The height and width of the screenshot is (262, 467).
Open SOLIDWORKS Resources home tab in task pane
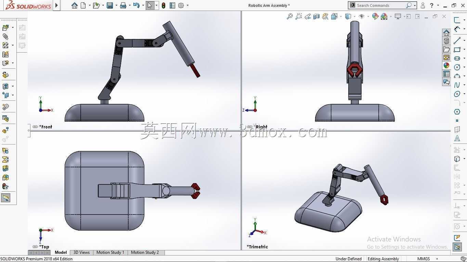click(x=446, y=33)
